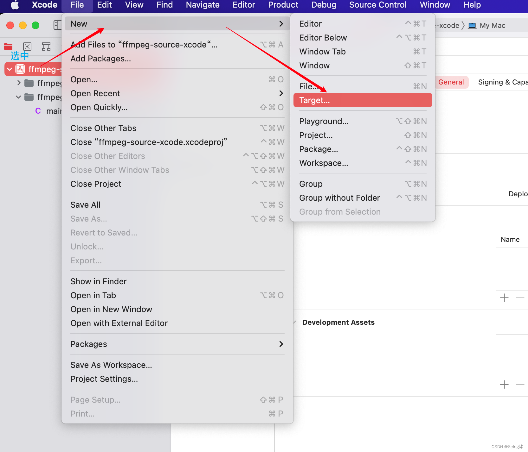Select New Window item in submenu
This screenshot has width=528, height=452.
(363, 66)
